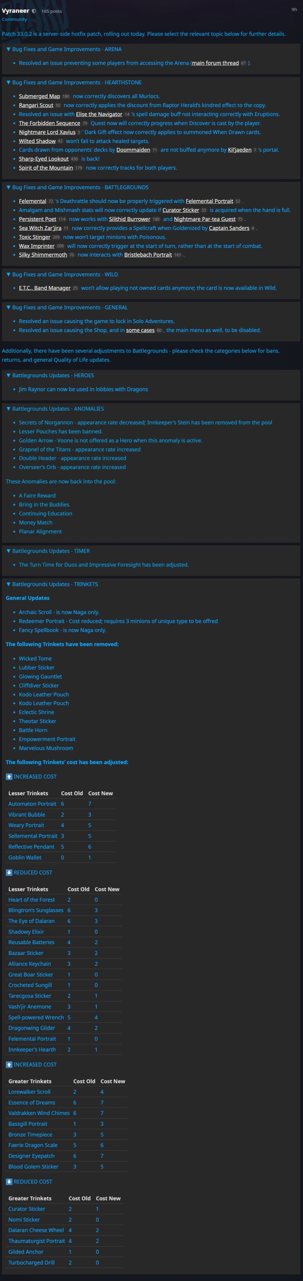The width and height of the screenshot is (303, 1281).
Task: Collapse the Bug Fixes HEARTHSTONE section
Action: pos(73,82)
